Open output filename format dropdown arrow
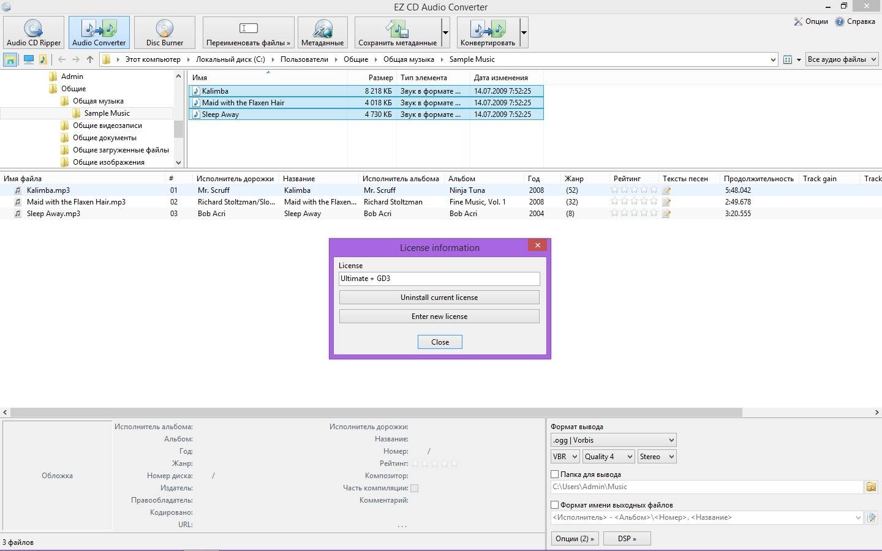Image resolution: width=882 pixels, height=551 pixels. (858, 517)
